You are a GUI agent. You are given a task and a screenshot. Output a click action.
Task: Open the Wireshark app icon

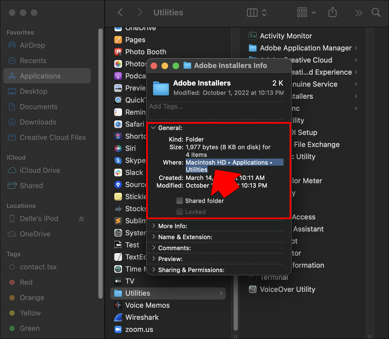click(118, 317)
